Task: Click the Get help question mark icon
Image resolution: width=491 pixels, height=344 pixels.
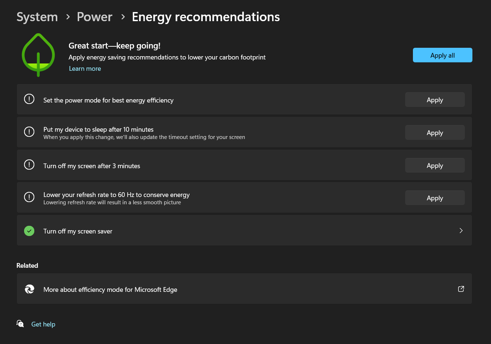Action: coord(20,324)
